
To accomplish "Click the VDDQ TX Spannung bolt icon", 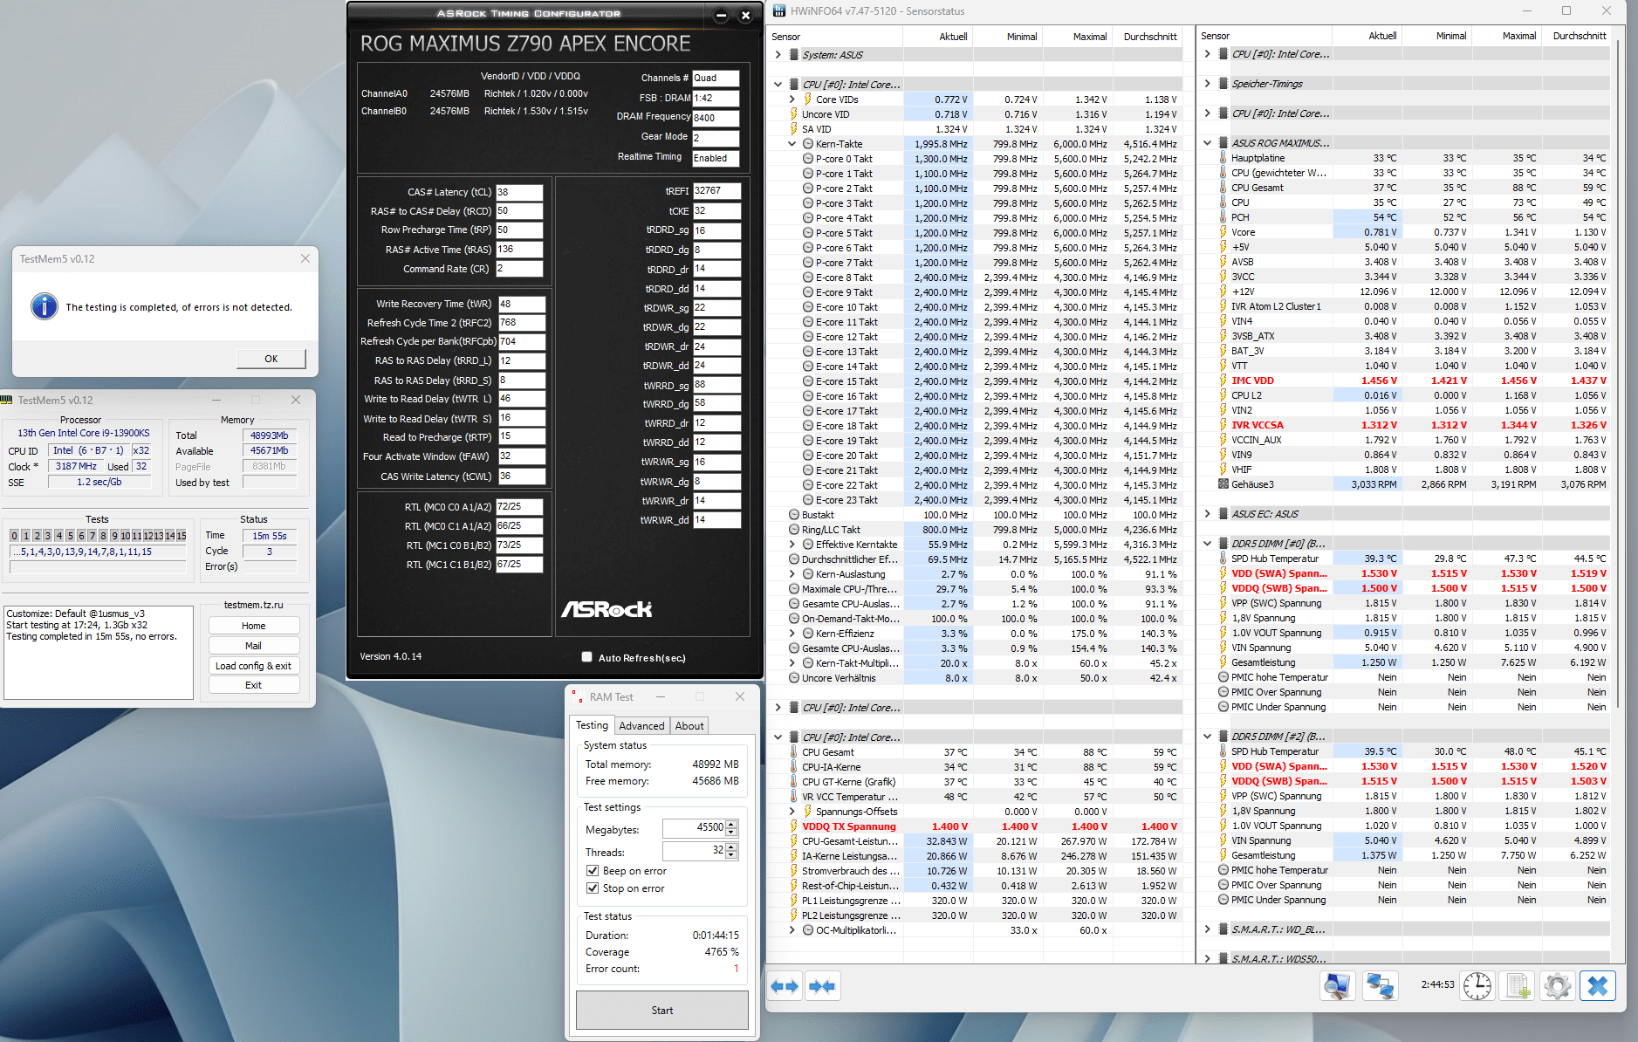I will tap(794, 826).
